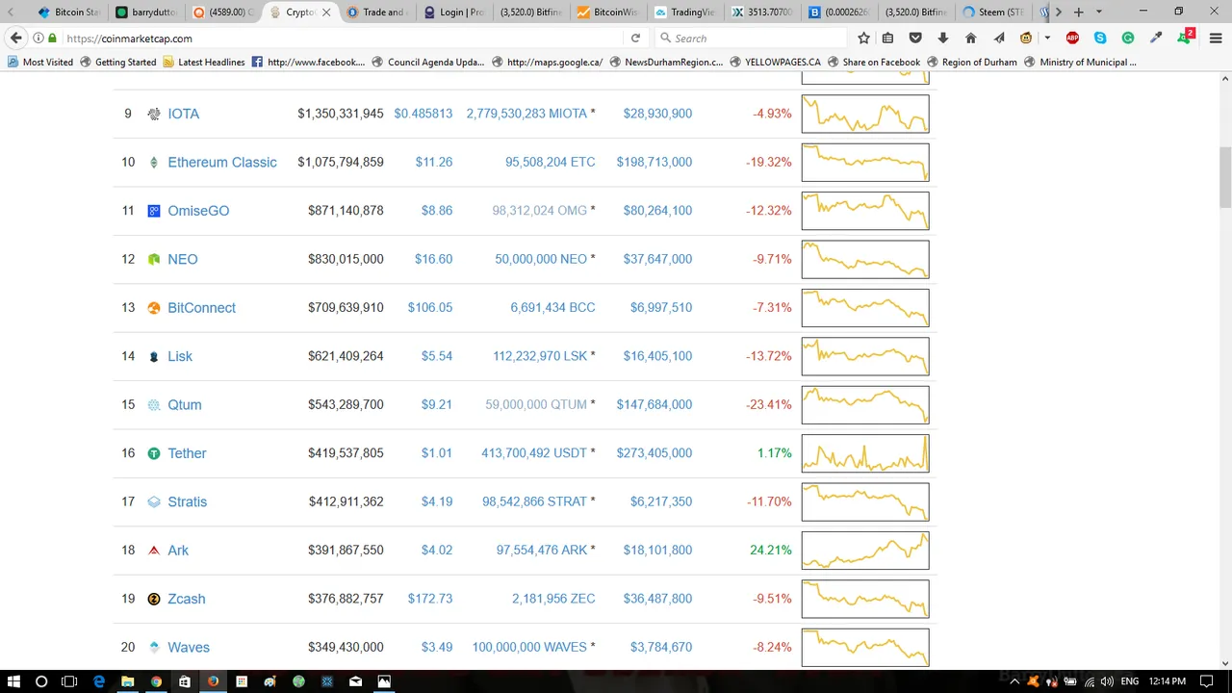Click Lisk market cap $621,409,264
The height and width of the screenshot is (693, 1232).
tap(346, 356)
